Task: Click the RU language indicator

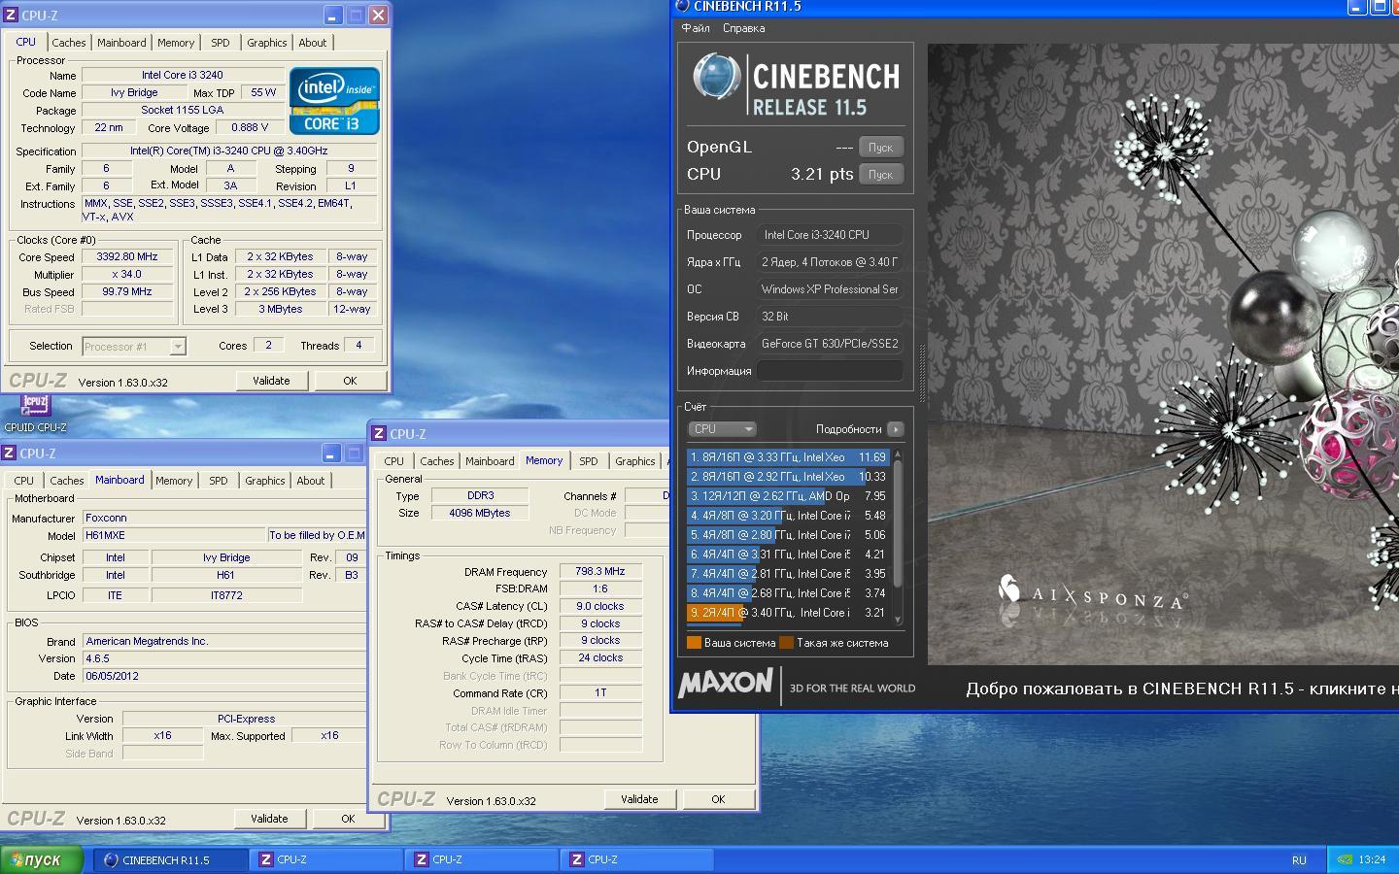Action: tap(1299, 860)
